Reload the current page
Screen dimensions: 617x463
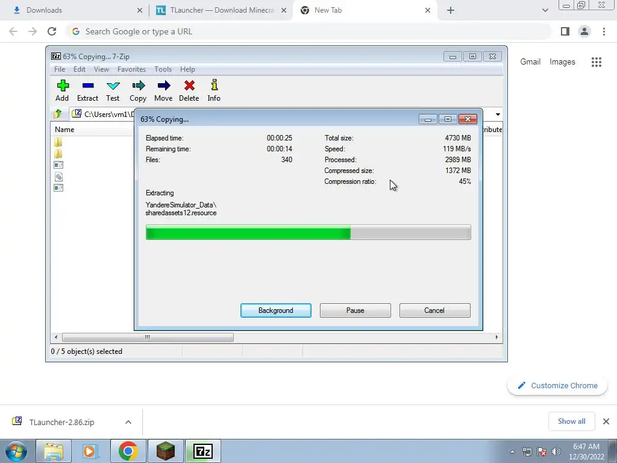point(52,31)
